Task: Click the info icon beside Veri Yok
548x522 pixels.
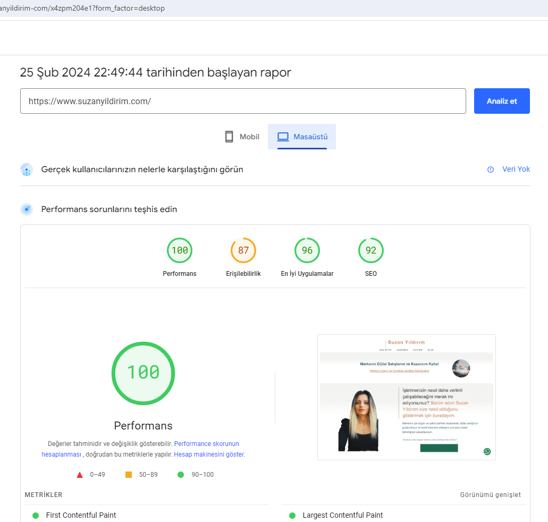Action: coord(491,170)
